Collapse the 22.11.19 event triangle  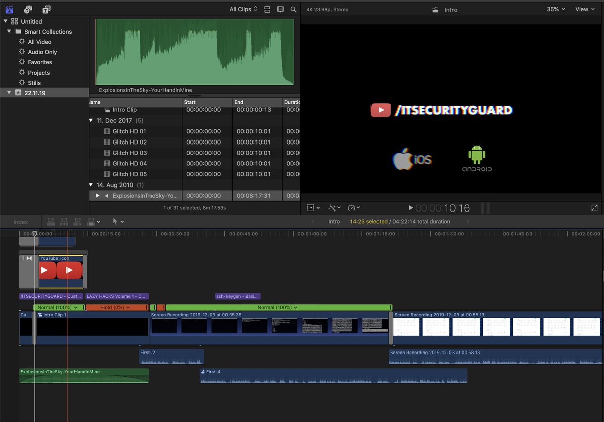pyautogui.click(x=9, y=93)
